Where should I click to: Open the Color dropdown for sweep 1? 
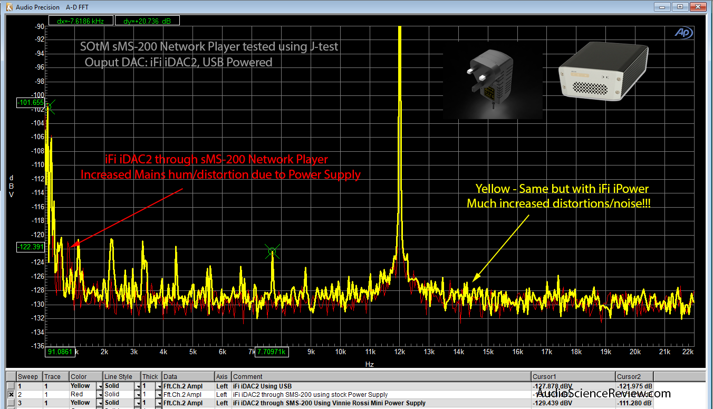coord(99,386)
